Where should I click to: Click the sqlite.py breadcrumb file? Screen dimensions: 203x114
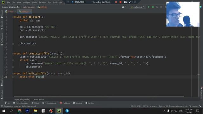(43, 7)
